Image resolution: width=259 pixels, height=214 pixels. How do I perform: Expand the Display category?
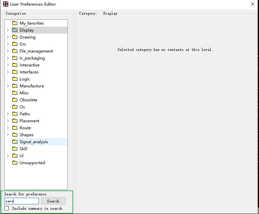pyautogui.click(x=8, y=30)
